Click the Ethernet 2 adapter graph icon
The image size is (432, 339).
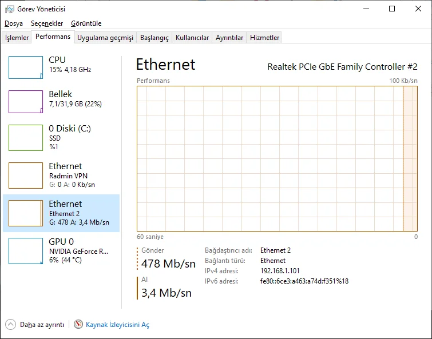click(26, 213)
